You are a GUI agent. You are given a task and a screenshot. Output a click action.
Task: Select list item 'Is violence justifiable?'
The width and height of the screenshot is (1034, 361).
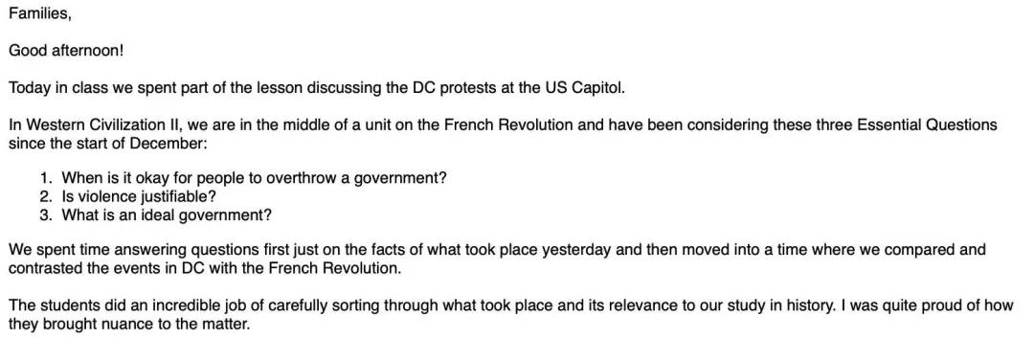click(x=139, y=196)
